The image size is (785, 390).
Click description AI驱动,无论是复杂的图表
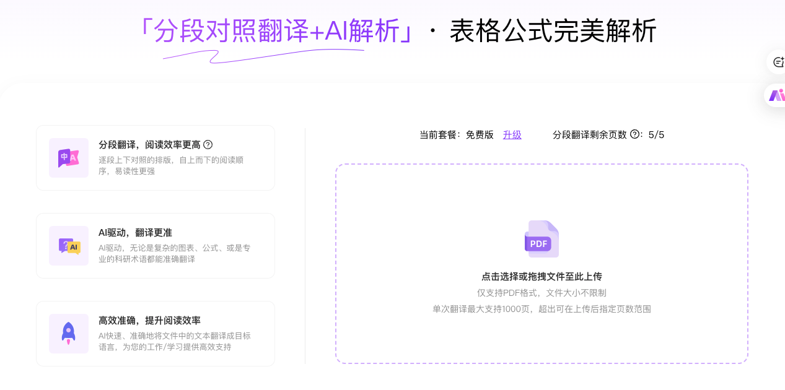click(175, 253)
